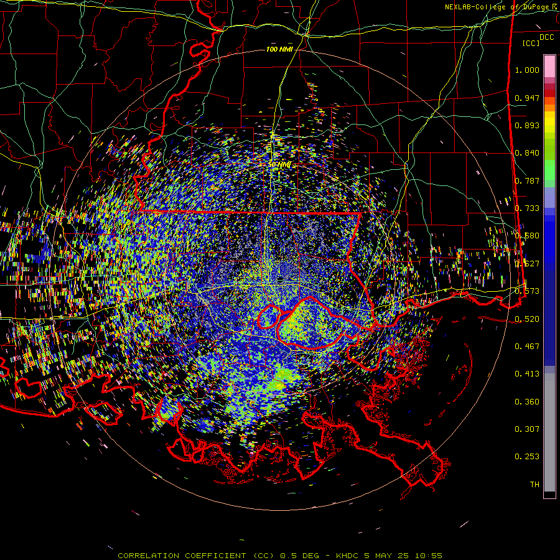Select the 0.573 scale value
560x560 pixels.
pyautogui.click(x=527, y=291)
